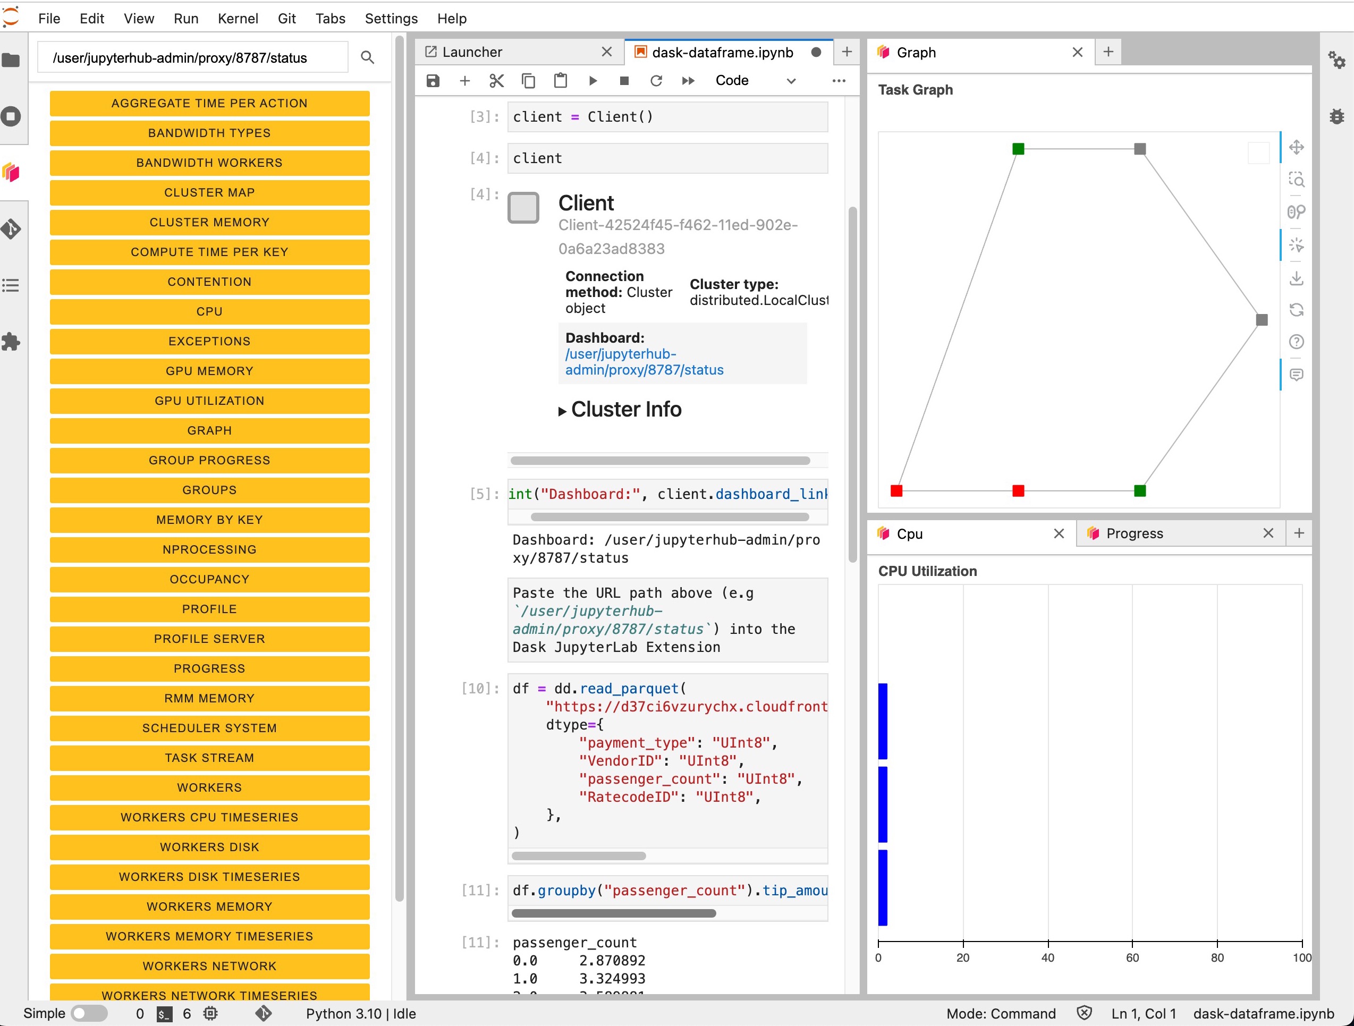Open the Extension Manager puzzle icon
The image size is (1354, 1026).
(11, 342)
